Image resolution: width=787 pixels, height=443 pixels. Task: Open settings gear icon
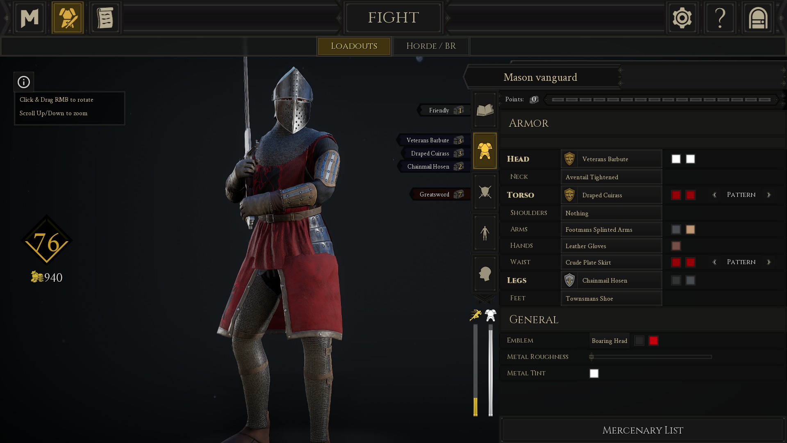pos(682,18)
